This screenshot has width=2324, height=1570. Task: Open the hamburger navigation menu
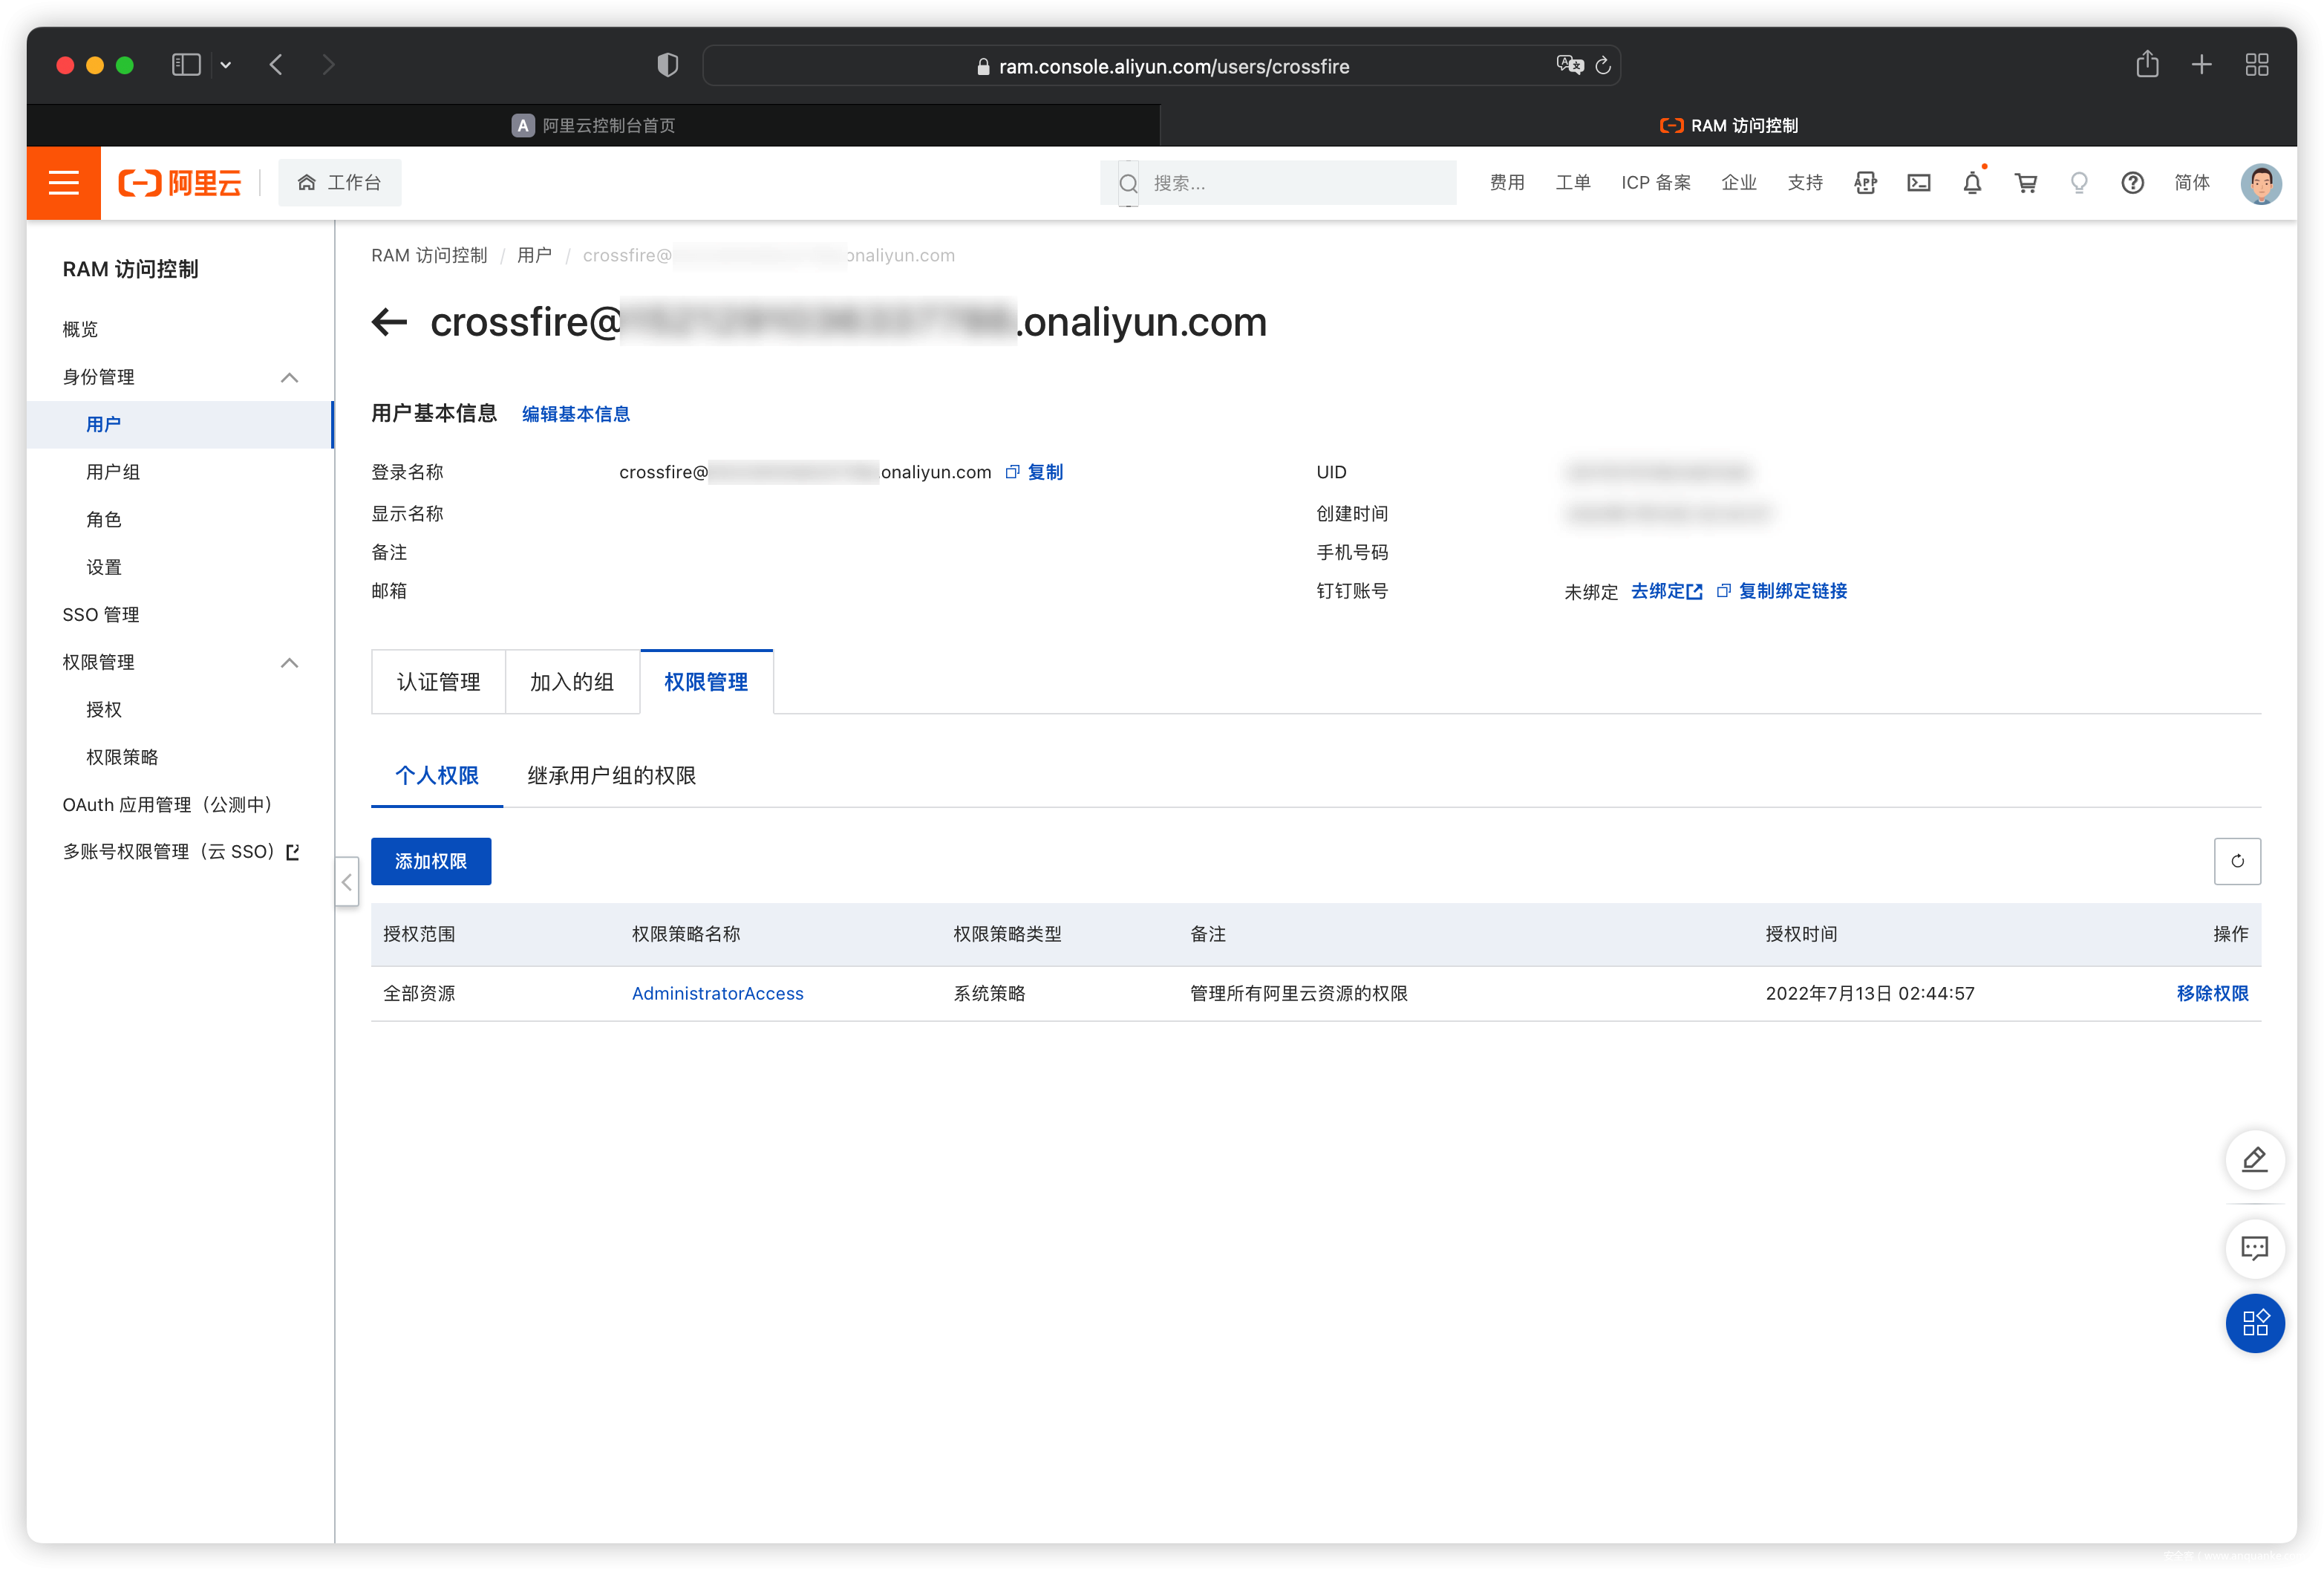(x=63, y=183)
